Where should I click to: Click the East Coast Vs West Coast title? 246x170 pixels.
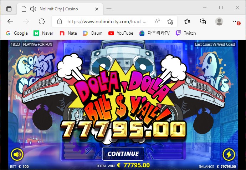point(215,44)
